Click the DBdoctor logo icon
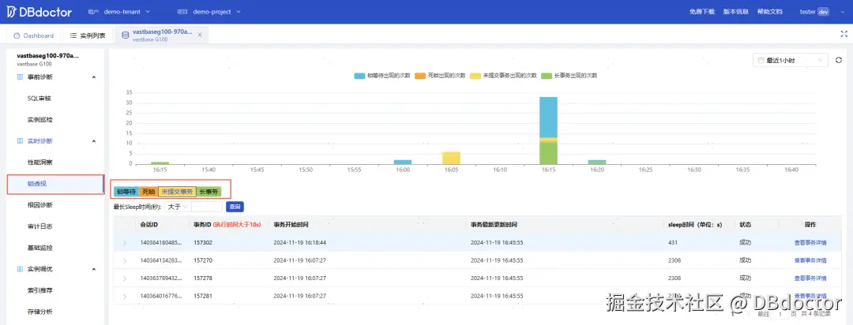Image resolution: width=853 pixels, height=325 pixels. click(x=11, y=11)
